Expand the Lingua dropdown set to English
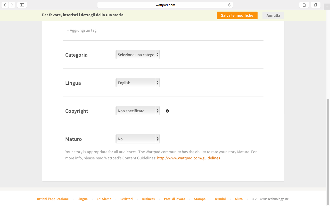The width and height of the screenshot is (330, 206). [x=138, y=83]
